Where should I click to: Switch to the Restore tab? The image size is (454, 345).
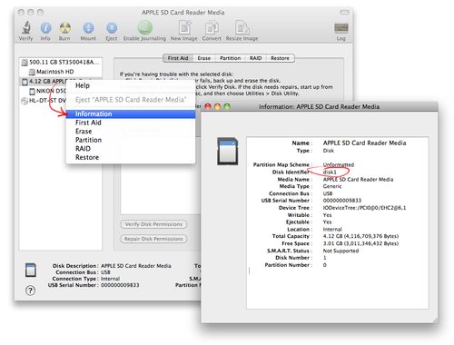coord(280,58)
